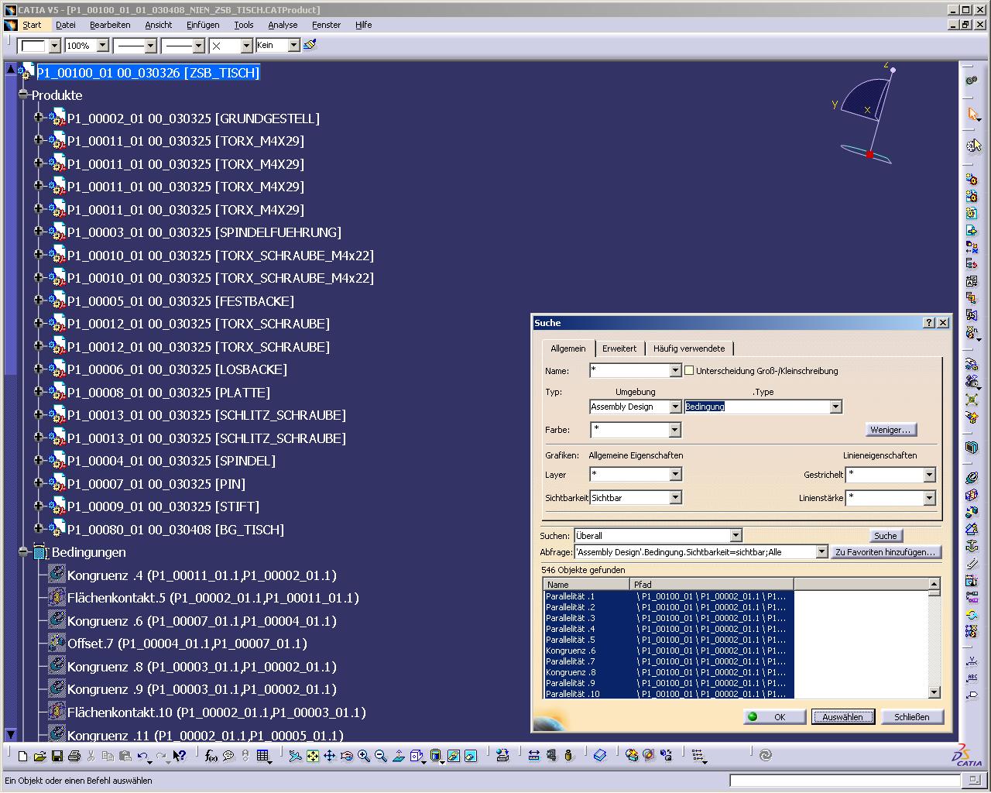Click the Suche button in dialog
Image resolution: width=991 pixels, height=793 pixels.
[x=885, y=535]
